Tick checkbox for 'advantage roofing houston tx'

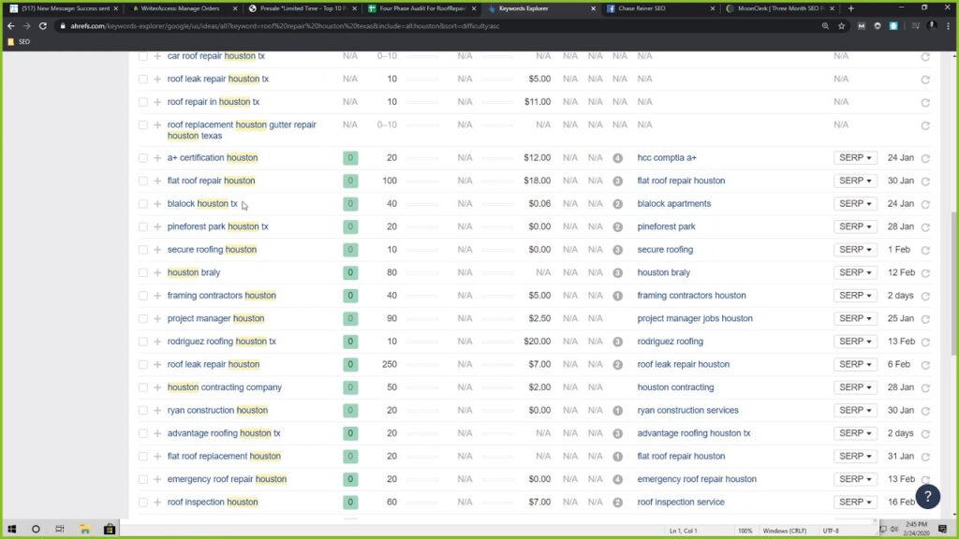pyautogui.click(x=143, y=433)
